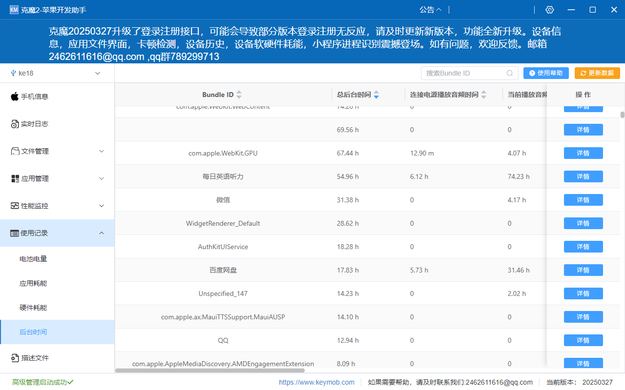Click the USB icon next to ke18
This screenshot has width=625, height=390.
[13, 73]
